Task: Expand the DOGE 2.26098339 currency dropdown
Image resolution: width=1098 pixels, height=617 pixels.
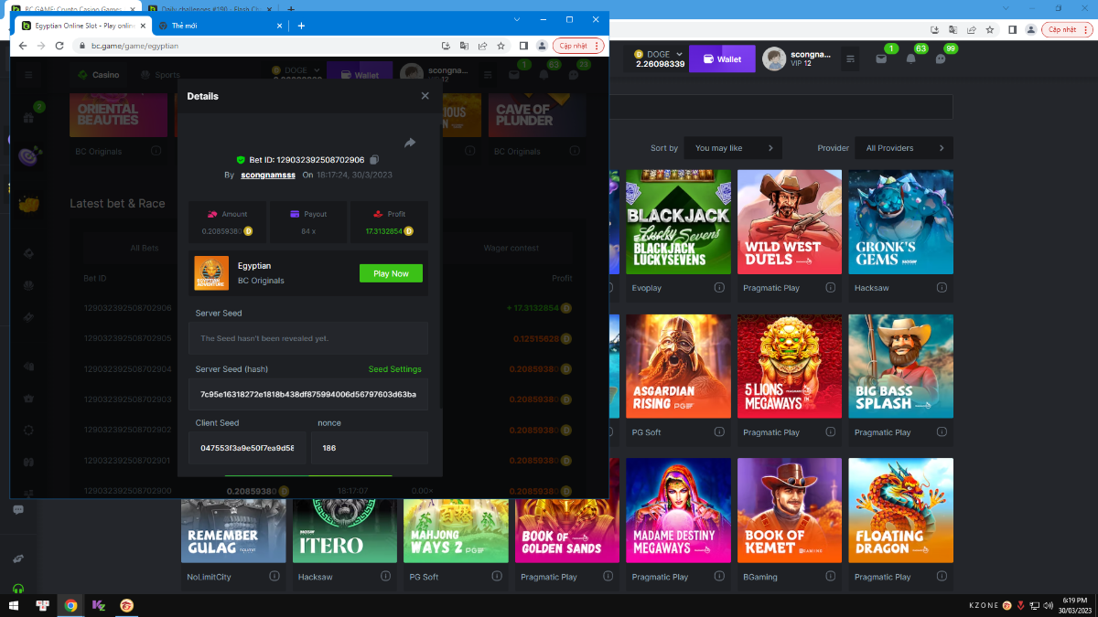Action: (x=659, y=59)
